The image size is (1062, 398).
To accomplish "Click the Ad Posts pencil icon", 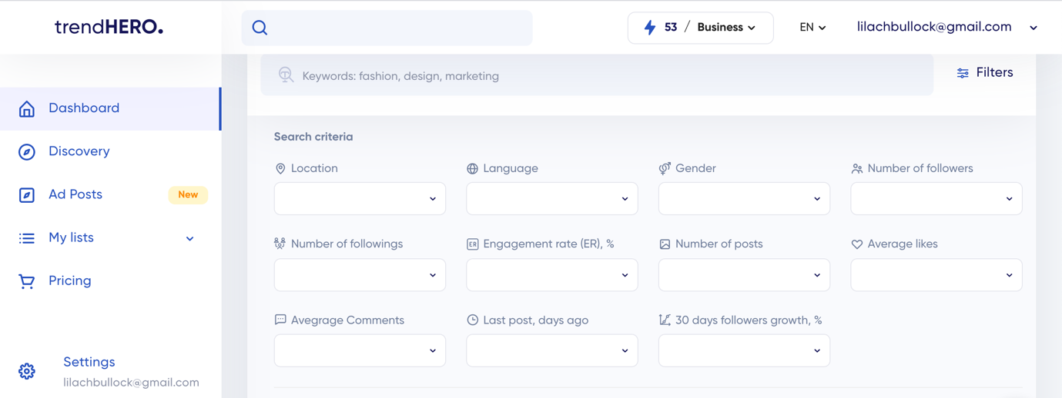I will [x=27, y=195].
